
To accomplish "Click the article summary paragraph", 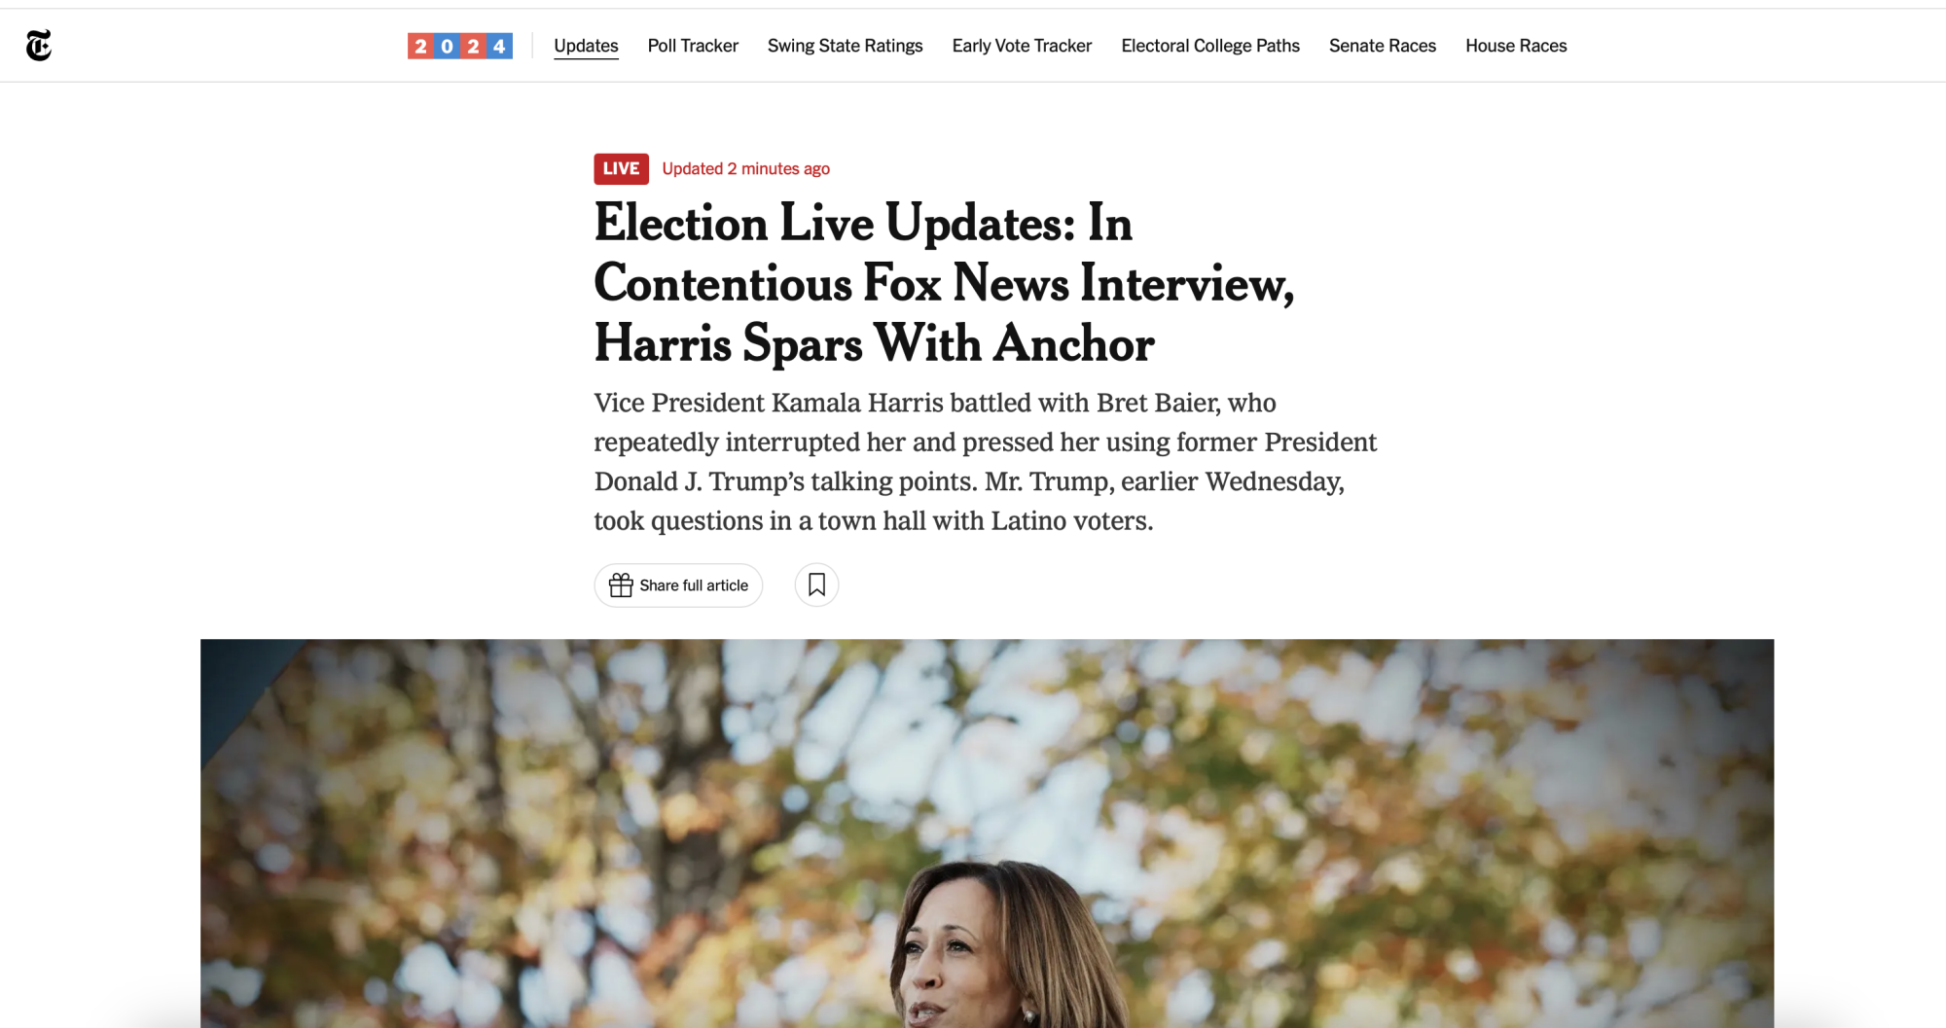I will pyautogui.click(x=986, y=461).
